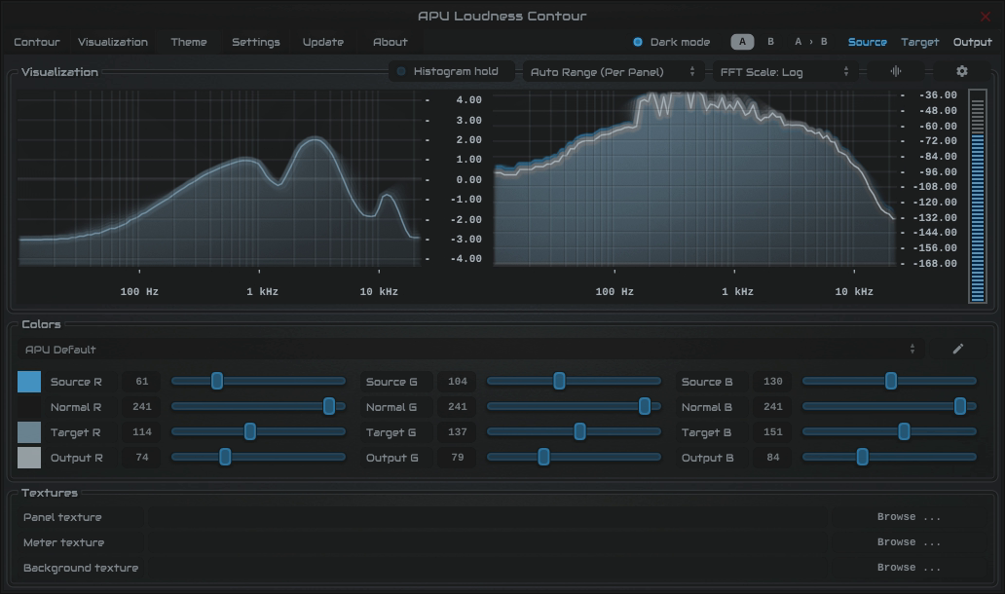Open the APU Default color preset dropdown
1005x594 pixels.
pos(471,350)
